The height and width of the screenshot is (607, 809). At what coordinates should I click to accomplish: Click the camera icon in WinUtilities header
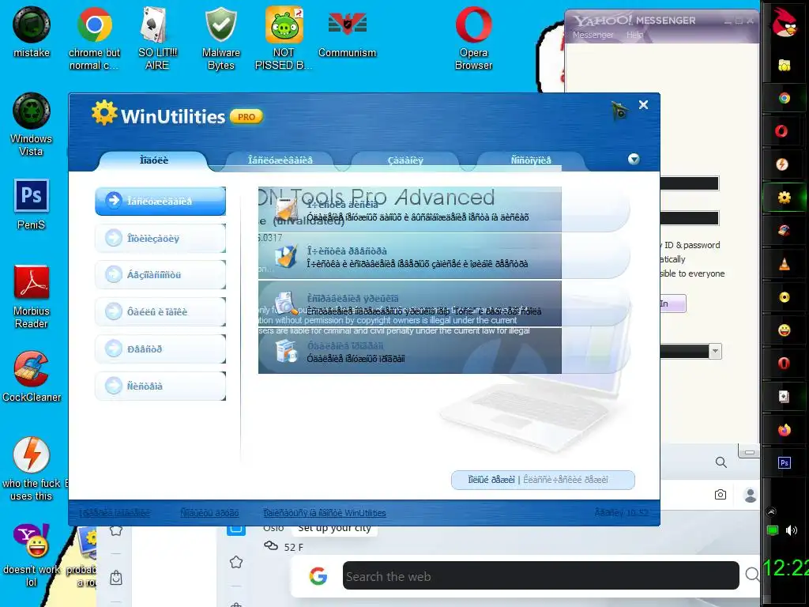click(x=619, y=111)
